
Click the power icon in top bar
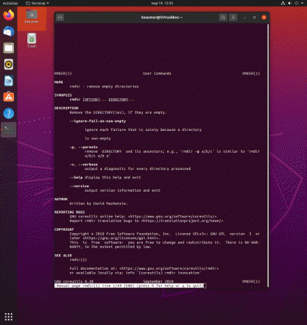296,3
